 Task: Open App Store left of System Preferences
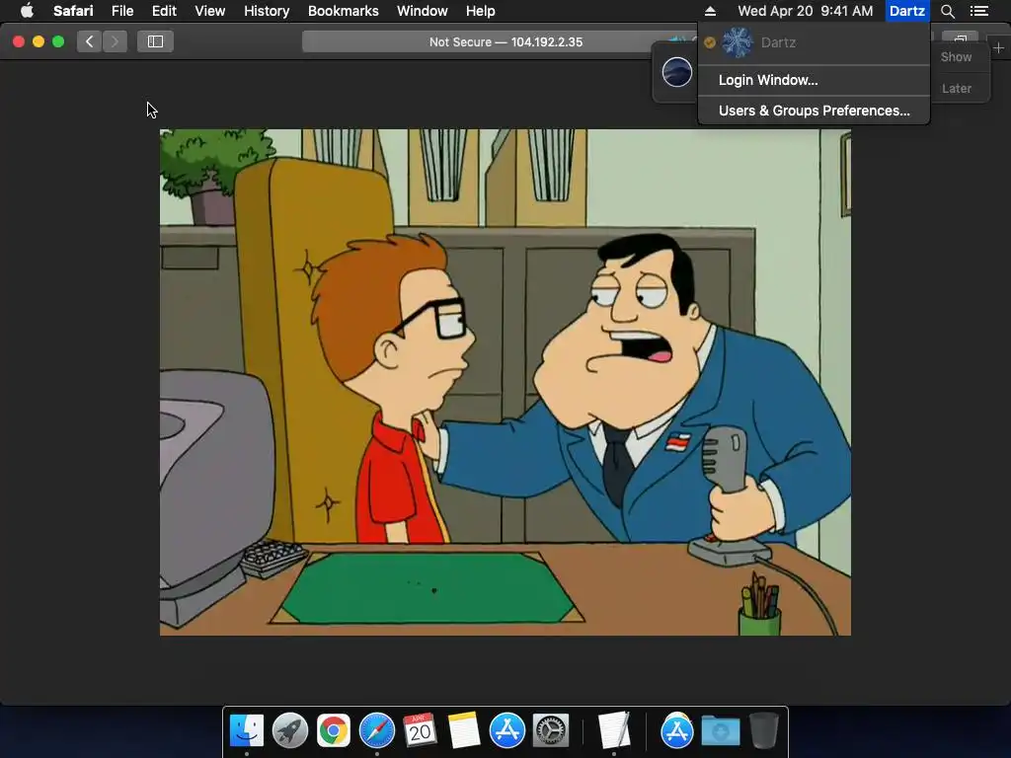point(506,730)
